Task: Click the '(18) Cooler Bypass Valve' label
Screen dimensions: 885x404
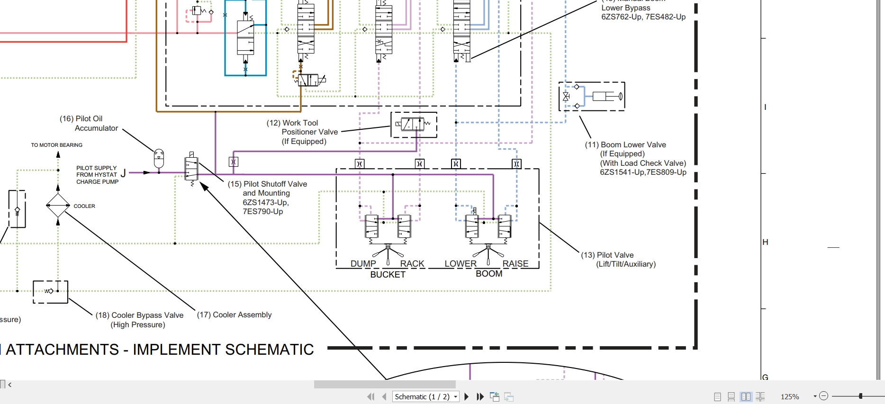Action: click(x=139, y=320)
